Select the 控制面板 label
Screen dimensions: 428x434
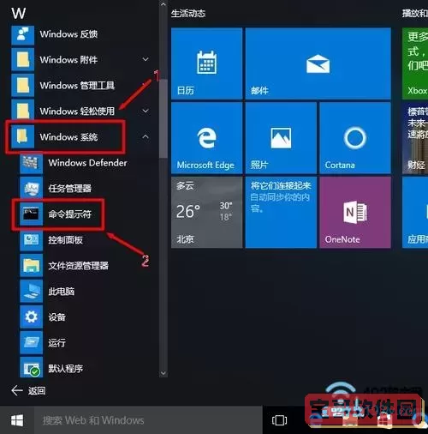tap(66, 239)
